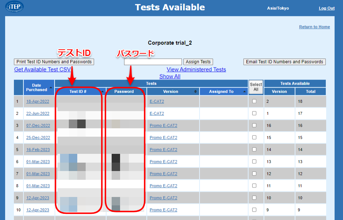This screenshot has width=343, height=220.
Task: Click the Assign Tests button
Action: pos(198,62)
